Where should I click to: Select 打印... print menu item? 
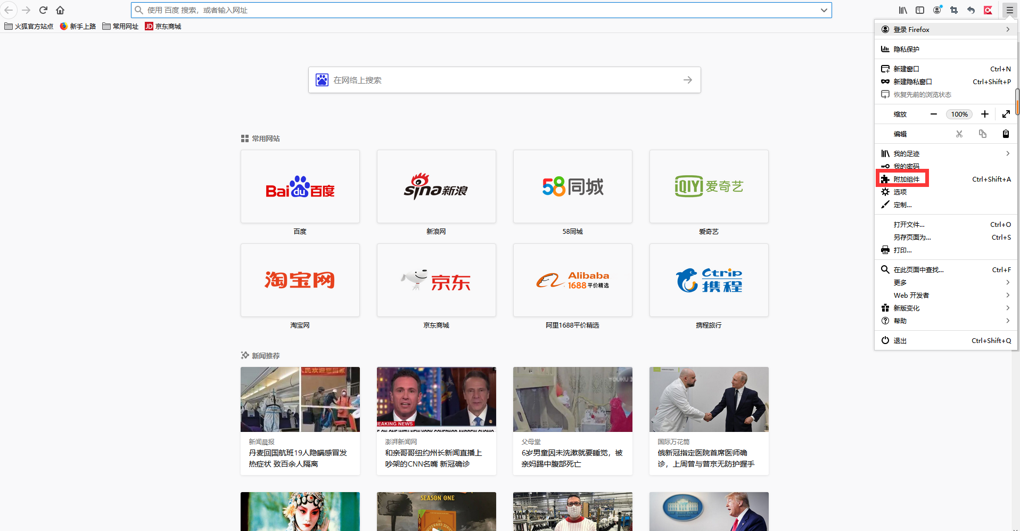946,250
